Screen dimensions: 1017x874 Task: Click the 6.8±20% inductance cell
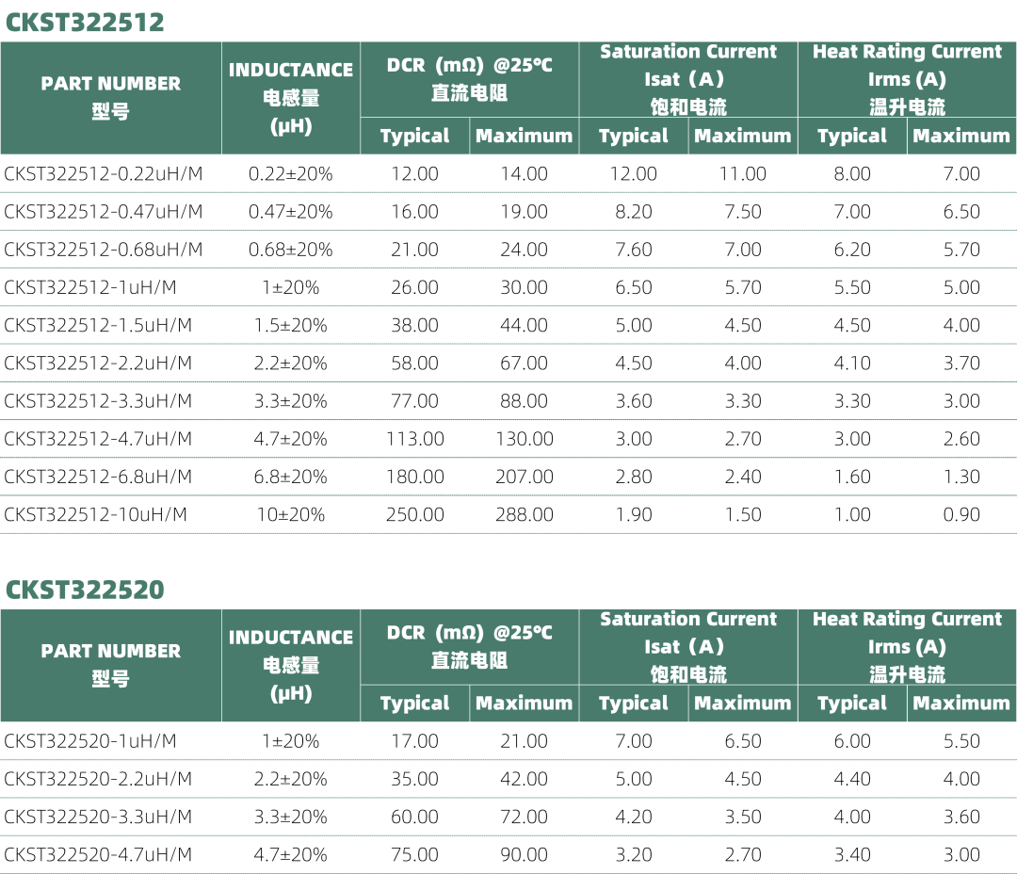point(290,477)
